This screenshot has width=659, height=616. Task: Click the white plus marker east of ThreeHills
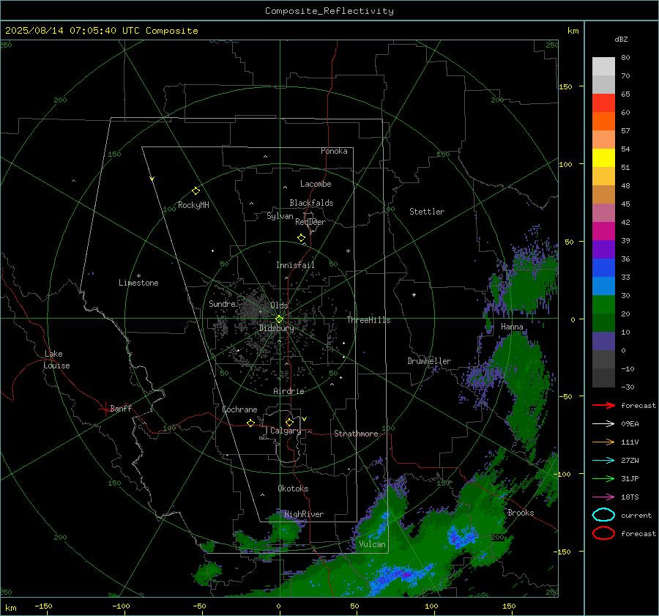(x=414, y=294)
